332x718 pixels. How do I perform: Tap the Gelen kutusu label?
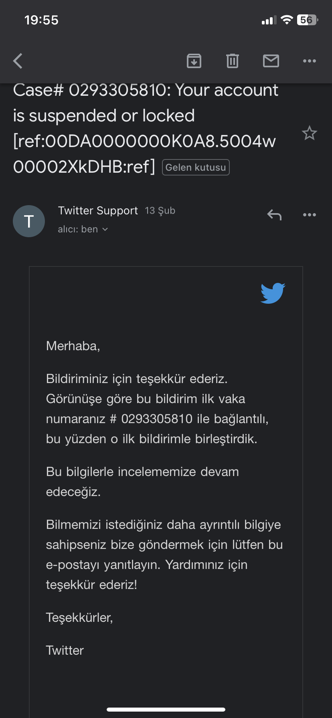coord(196,167)
